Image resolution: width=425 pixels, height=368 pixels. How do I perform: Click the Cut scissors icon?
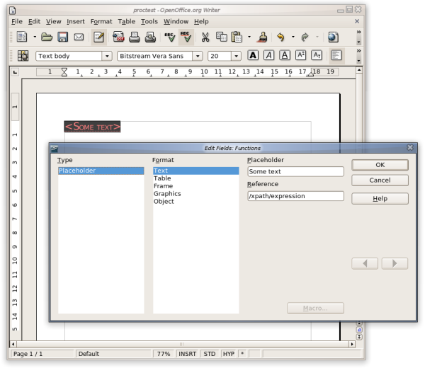coord(205,37)
